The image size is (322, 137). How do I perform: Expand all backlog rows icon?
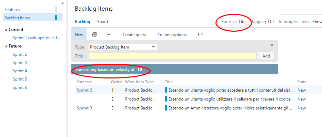[94, 34]
